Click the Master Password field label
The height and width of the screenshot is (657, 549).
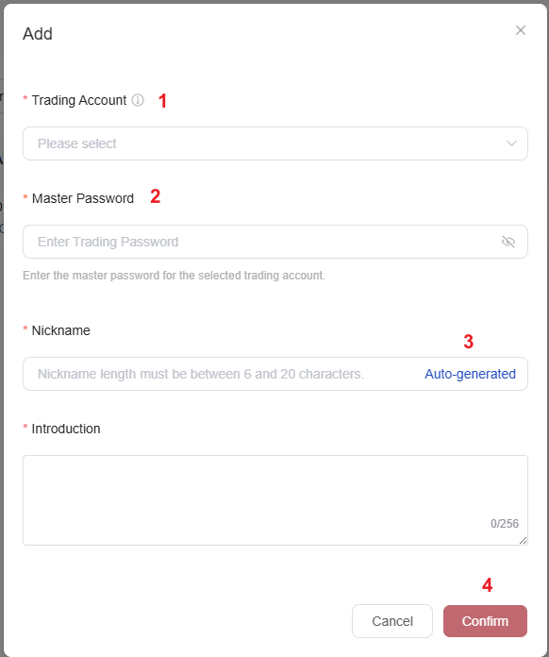click(x=83, y=198)
